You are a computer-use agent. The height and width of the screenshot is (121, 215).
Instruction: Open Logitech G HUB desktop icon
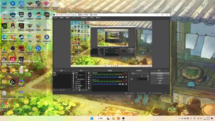coord(13,82)
